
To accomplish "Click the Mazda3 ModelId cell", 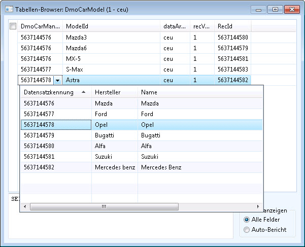I will tap(112, 38).
